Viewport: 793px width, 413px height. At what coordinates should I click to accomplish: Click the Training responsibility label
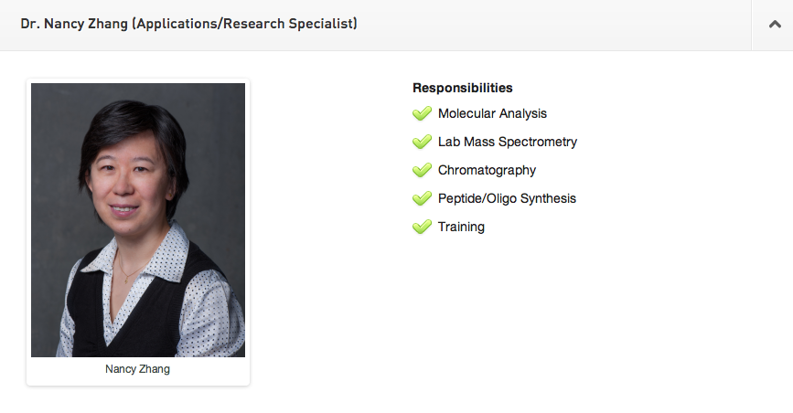click(461, 227)
